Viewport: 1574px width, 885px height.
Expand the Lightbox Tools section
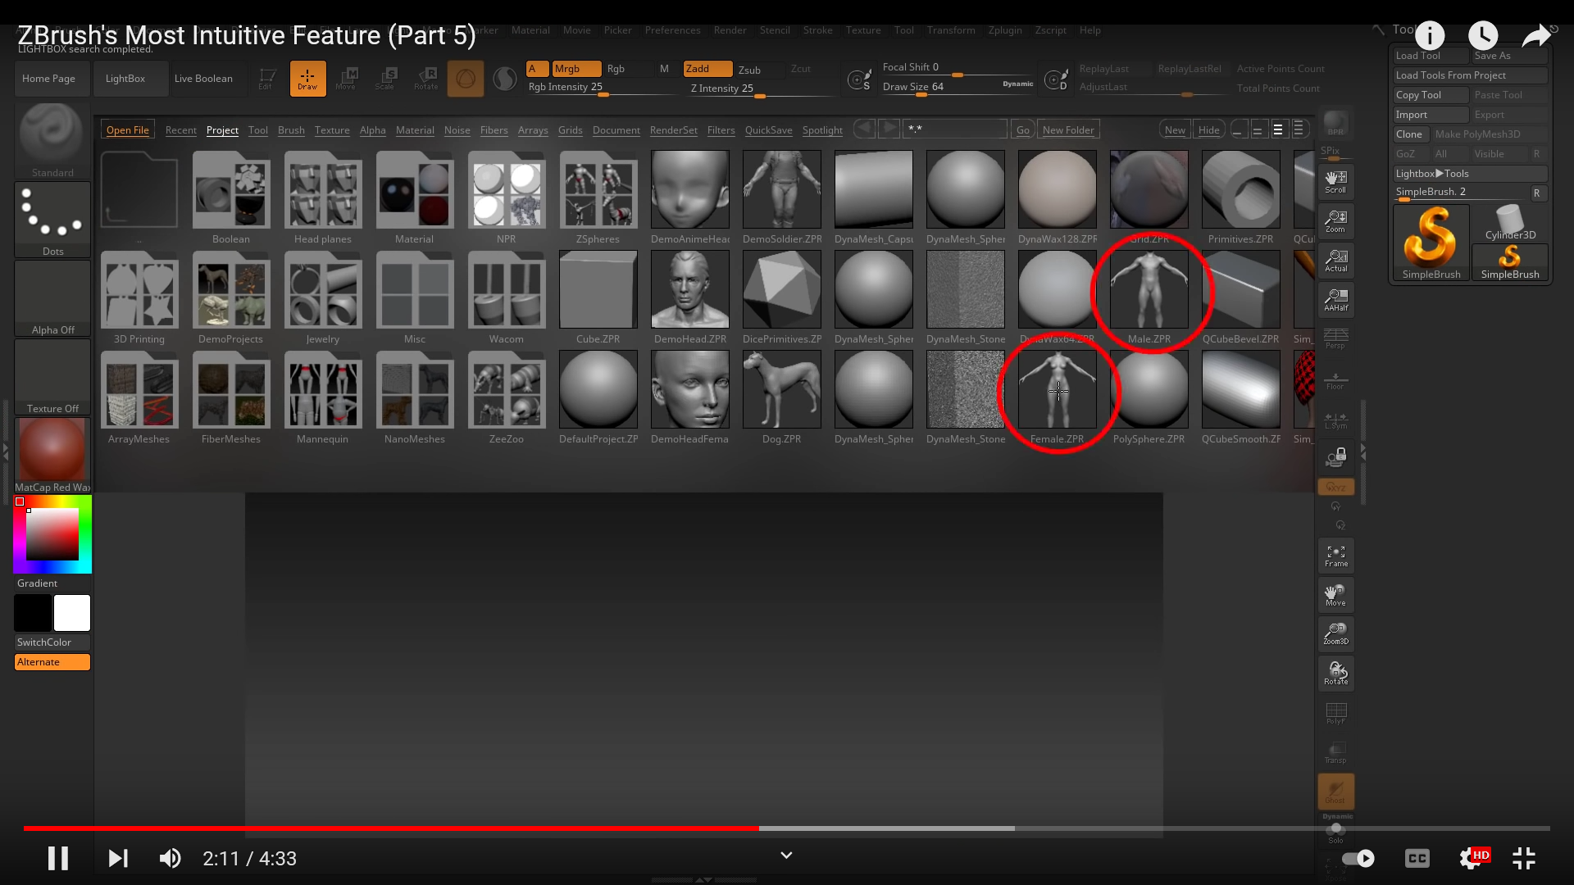[x=1470, y=174]
